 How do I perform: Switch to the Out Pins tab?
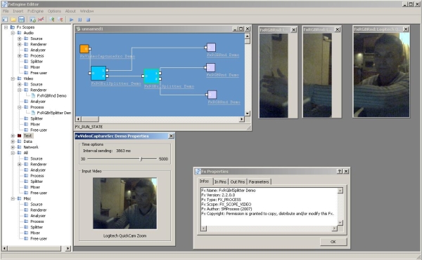click(238, 182)
